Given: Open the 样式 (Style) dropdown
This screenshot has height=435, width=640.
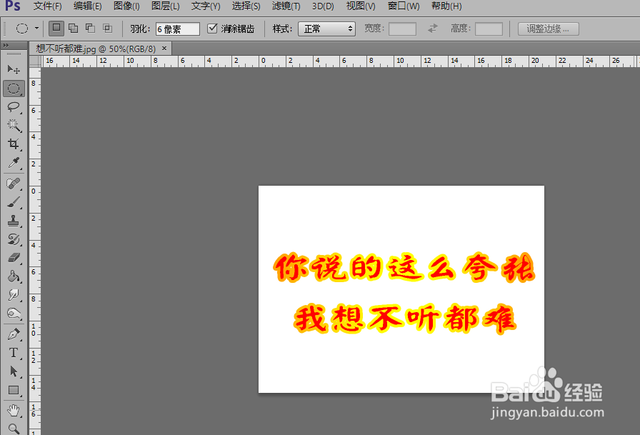Looking at the screenshot, I should [x=326, y=29].
